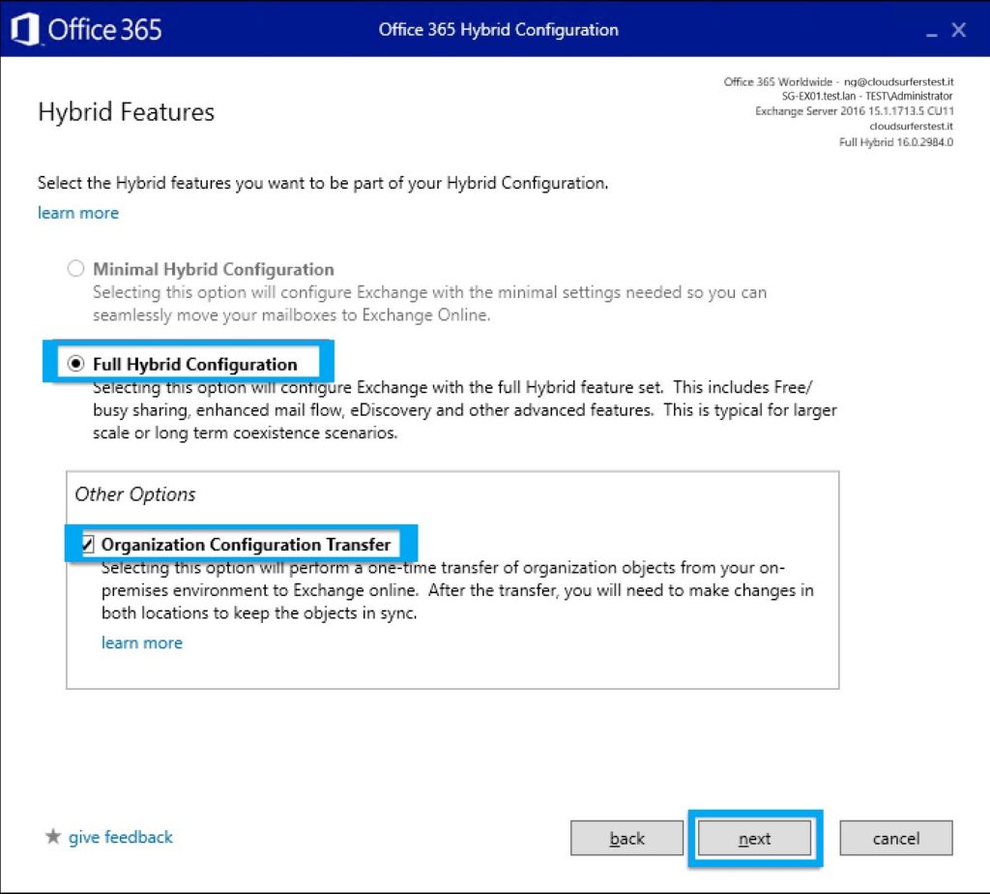This screenshot has width=990, height=894.
Task: Open the learn more link in Other Options
Action: click(x=142, y=642)
